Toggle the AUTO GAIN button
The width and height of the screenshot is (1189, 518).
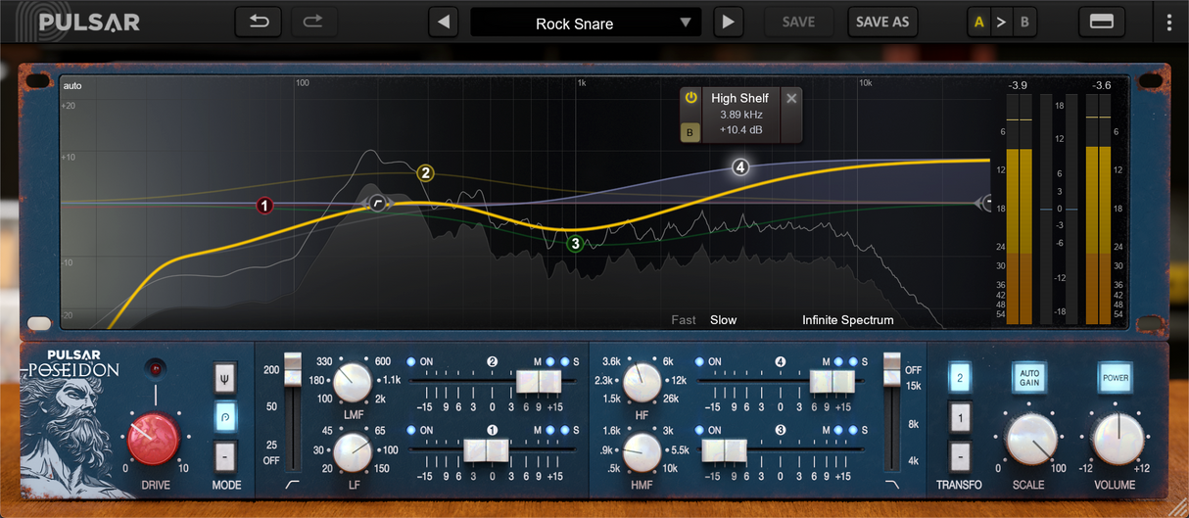click(x=1029, y=377)
